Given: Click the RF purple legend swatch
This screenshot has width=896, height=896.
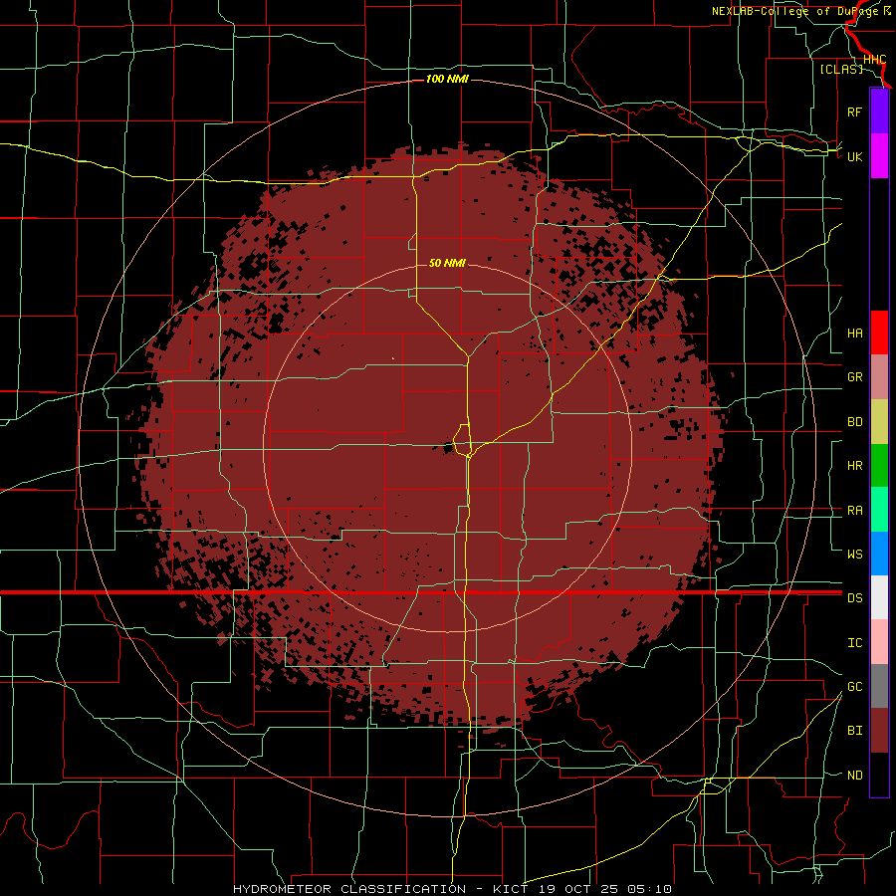Looking at the screenshot, I should (879, 112).
